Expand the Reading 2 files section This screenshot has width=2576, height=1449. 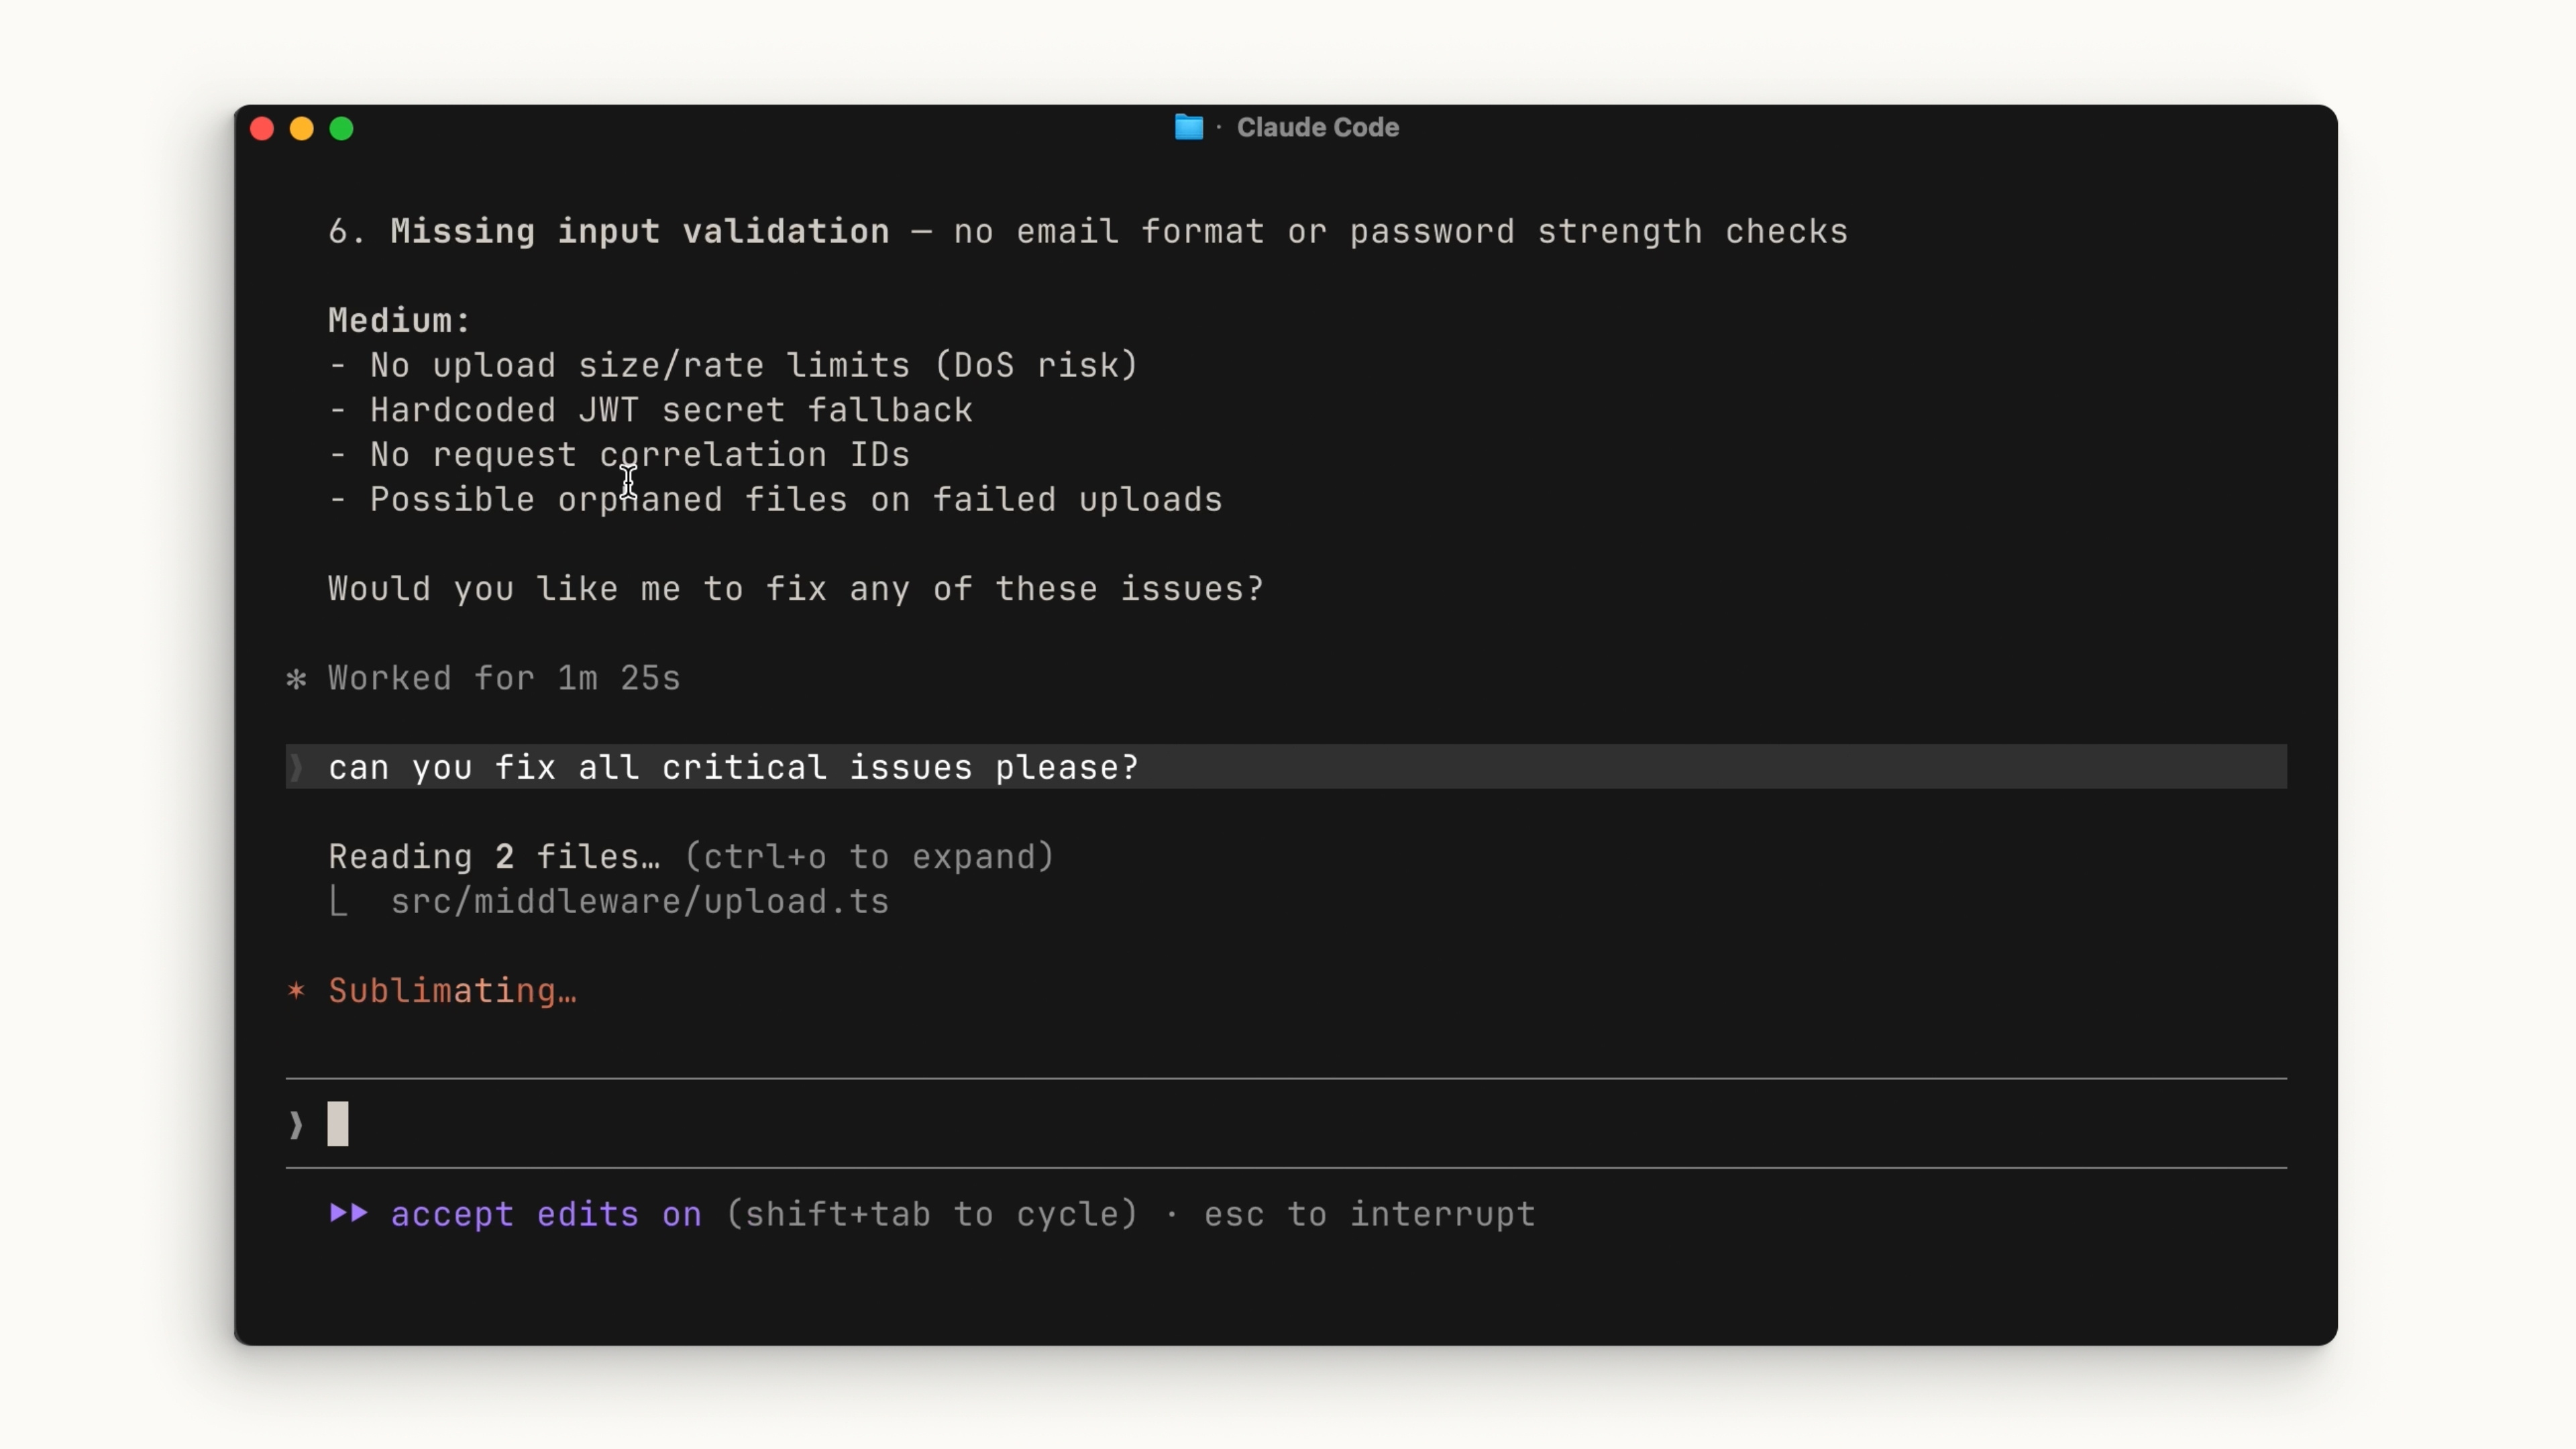pos(494,857)
